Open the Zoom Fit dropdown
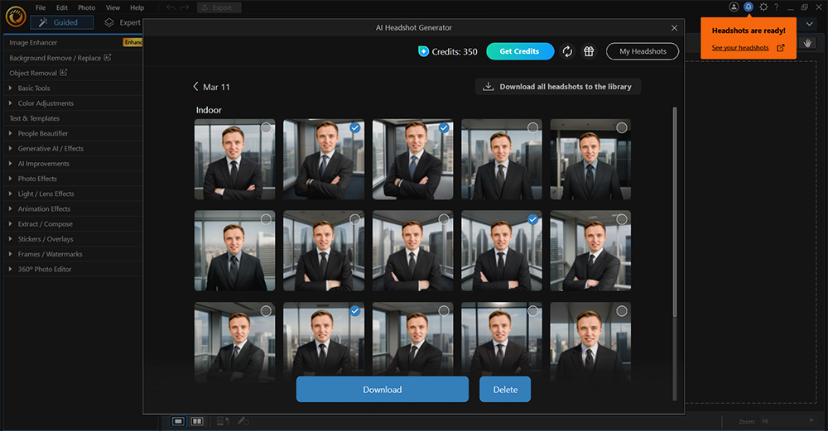Viewport: 828px width, 431px height. [788, 421]
